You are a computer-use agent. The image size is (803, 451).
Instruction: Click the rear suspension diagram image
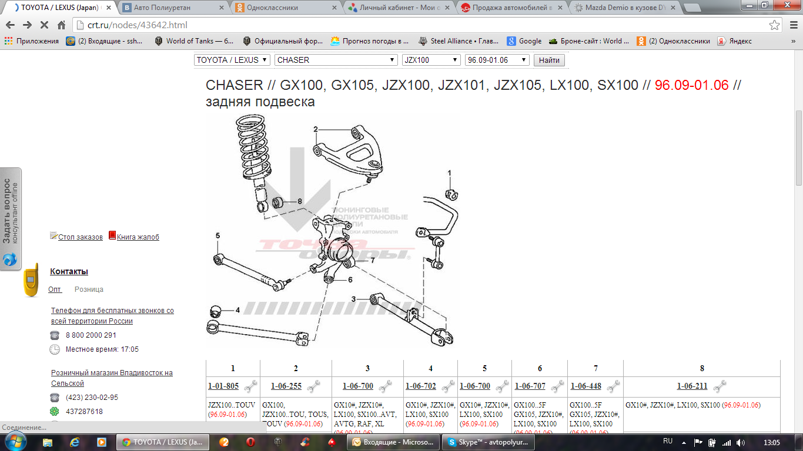[333, 231]
